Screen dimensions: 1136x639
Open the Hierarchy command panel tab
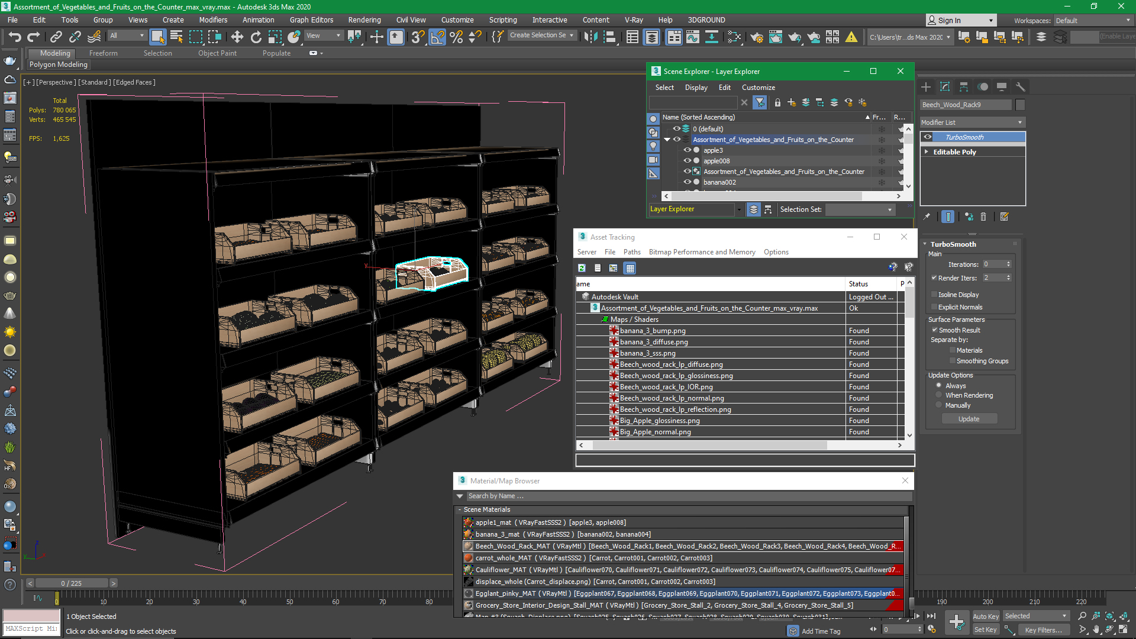coord(964,87)
